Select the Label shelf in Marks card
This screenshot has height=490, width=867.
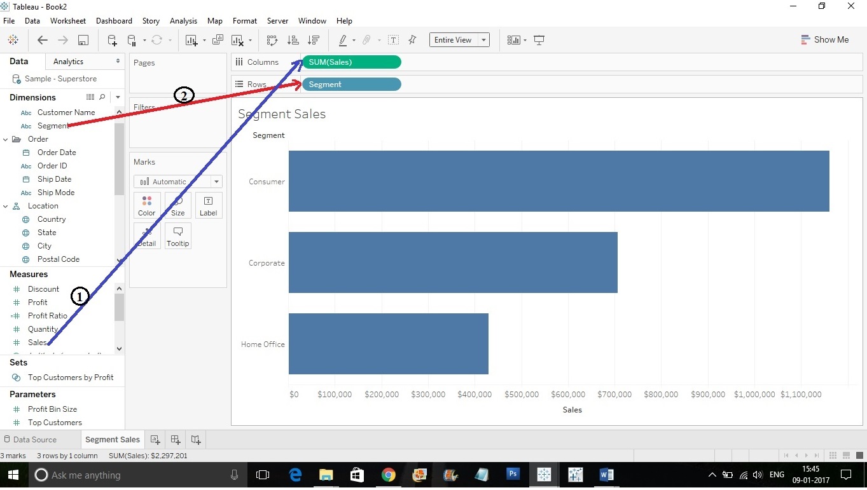(208, 205)
